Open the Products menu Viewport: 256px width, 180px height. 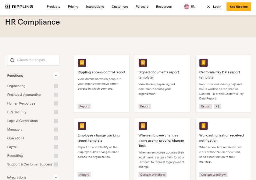[x=53, y=7]
